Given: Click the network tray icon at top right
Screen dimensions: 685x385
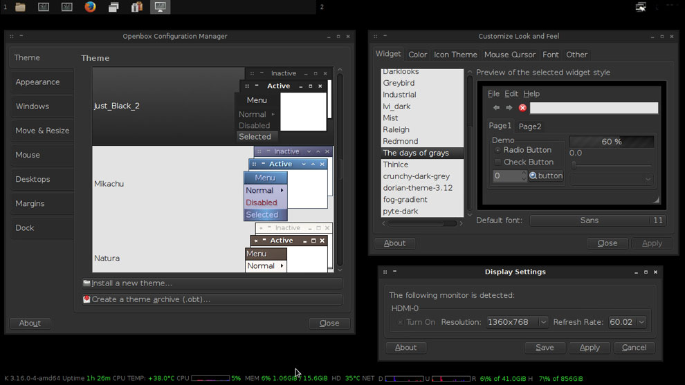Looking at the screenshot, I should coord(641,7).
